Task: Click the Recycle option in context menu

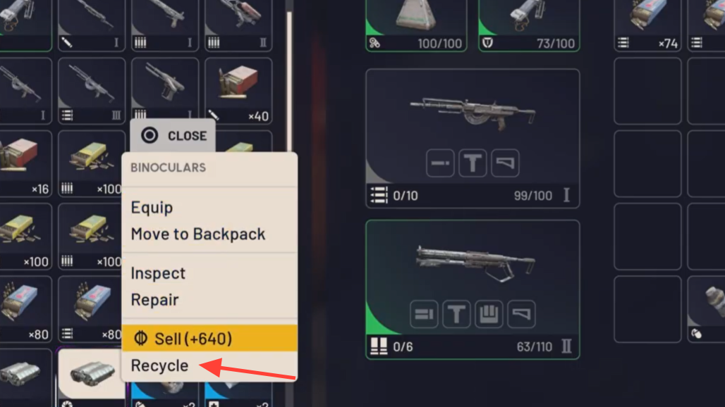Action: pos(159,365)
